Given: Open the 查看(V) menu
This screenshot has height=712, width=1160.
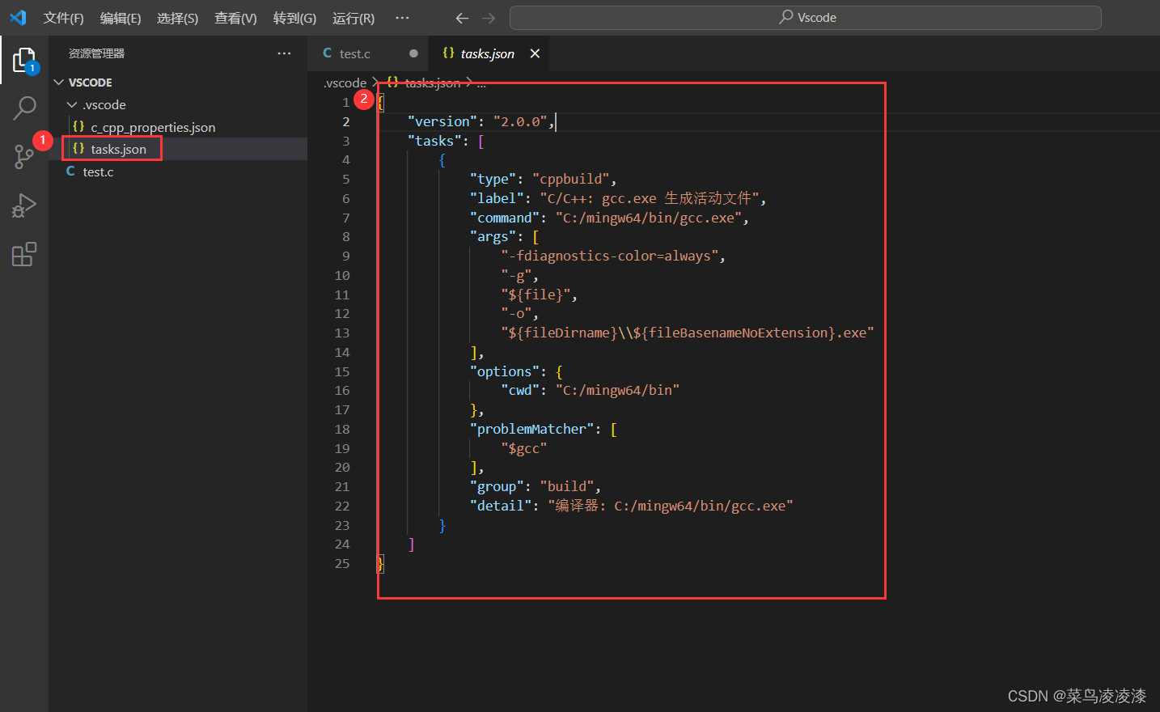Looking at the screenshot, I should [x=235, y=18].
